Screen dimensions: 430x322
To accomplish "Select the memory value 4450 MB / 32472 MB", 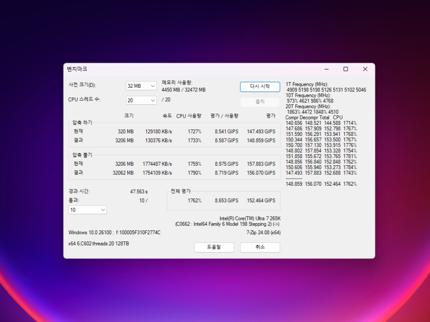I will [x=183, y=90].
